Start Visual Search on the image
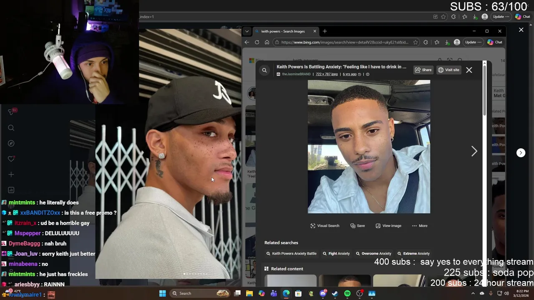The height and width of the screenshot is (300, 534). coord(325,226)
